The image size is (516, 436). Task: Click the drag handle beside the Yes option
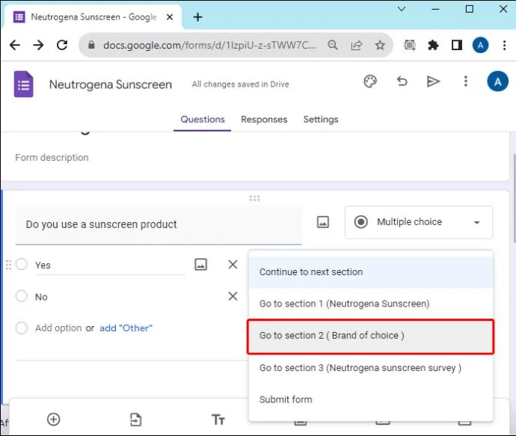pyautogui.click(x=8, y=265)
